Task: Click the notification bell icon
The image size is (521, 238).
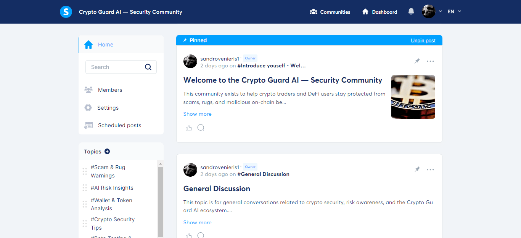Action: [411, 11]
